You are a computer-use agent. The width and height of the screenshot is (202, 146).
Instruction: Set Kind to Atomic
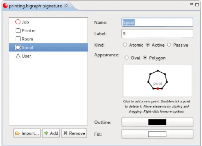click(x=125, y=45)
